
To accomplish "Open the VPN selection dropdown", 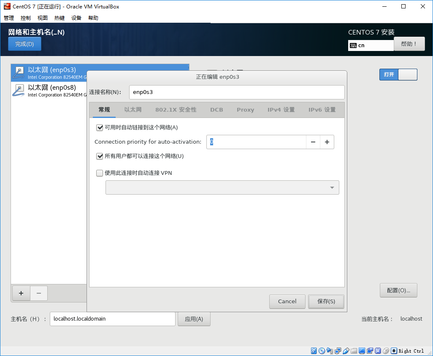I will point(222,187).
